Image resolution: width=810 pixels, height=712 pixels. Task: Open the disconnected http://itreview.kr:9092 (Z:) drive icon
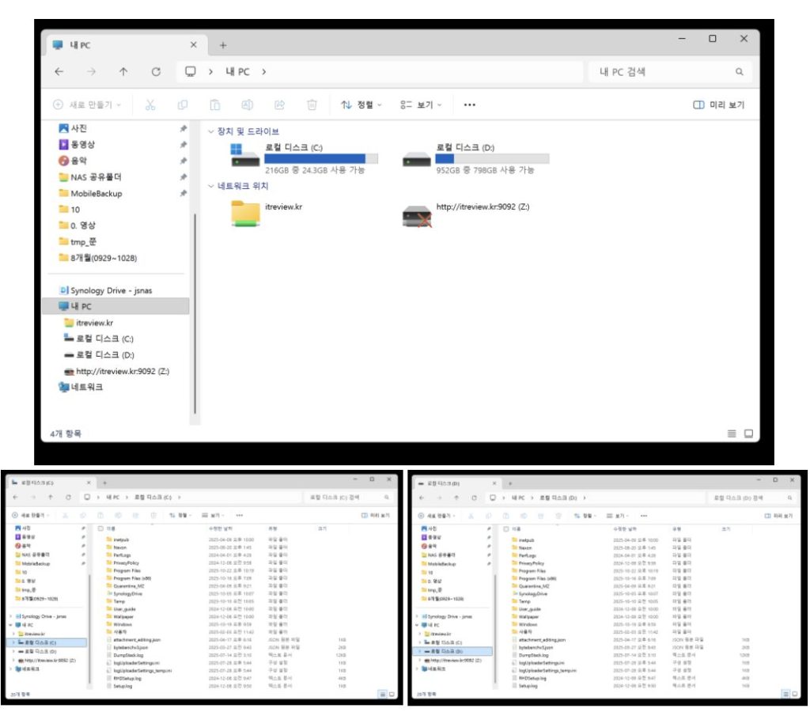pos(416,215)
